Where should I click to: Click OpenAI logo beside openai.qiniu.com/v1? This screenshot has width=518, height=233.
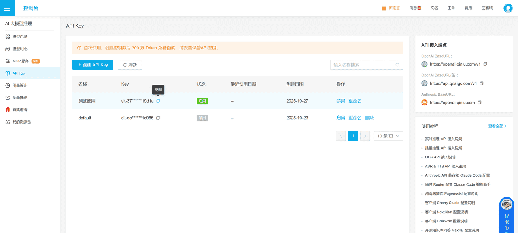point(425,64)
